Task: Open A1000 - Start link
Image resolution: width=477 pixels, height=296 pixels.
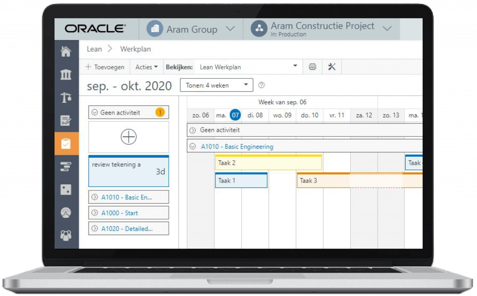Action: pos(120,213)
